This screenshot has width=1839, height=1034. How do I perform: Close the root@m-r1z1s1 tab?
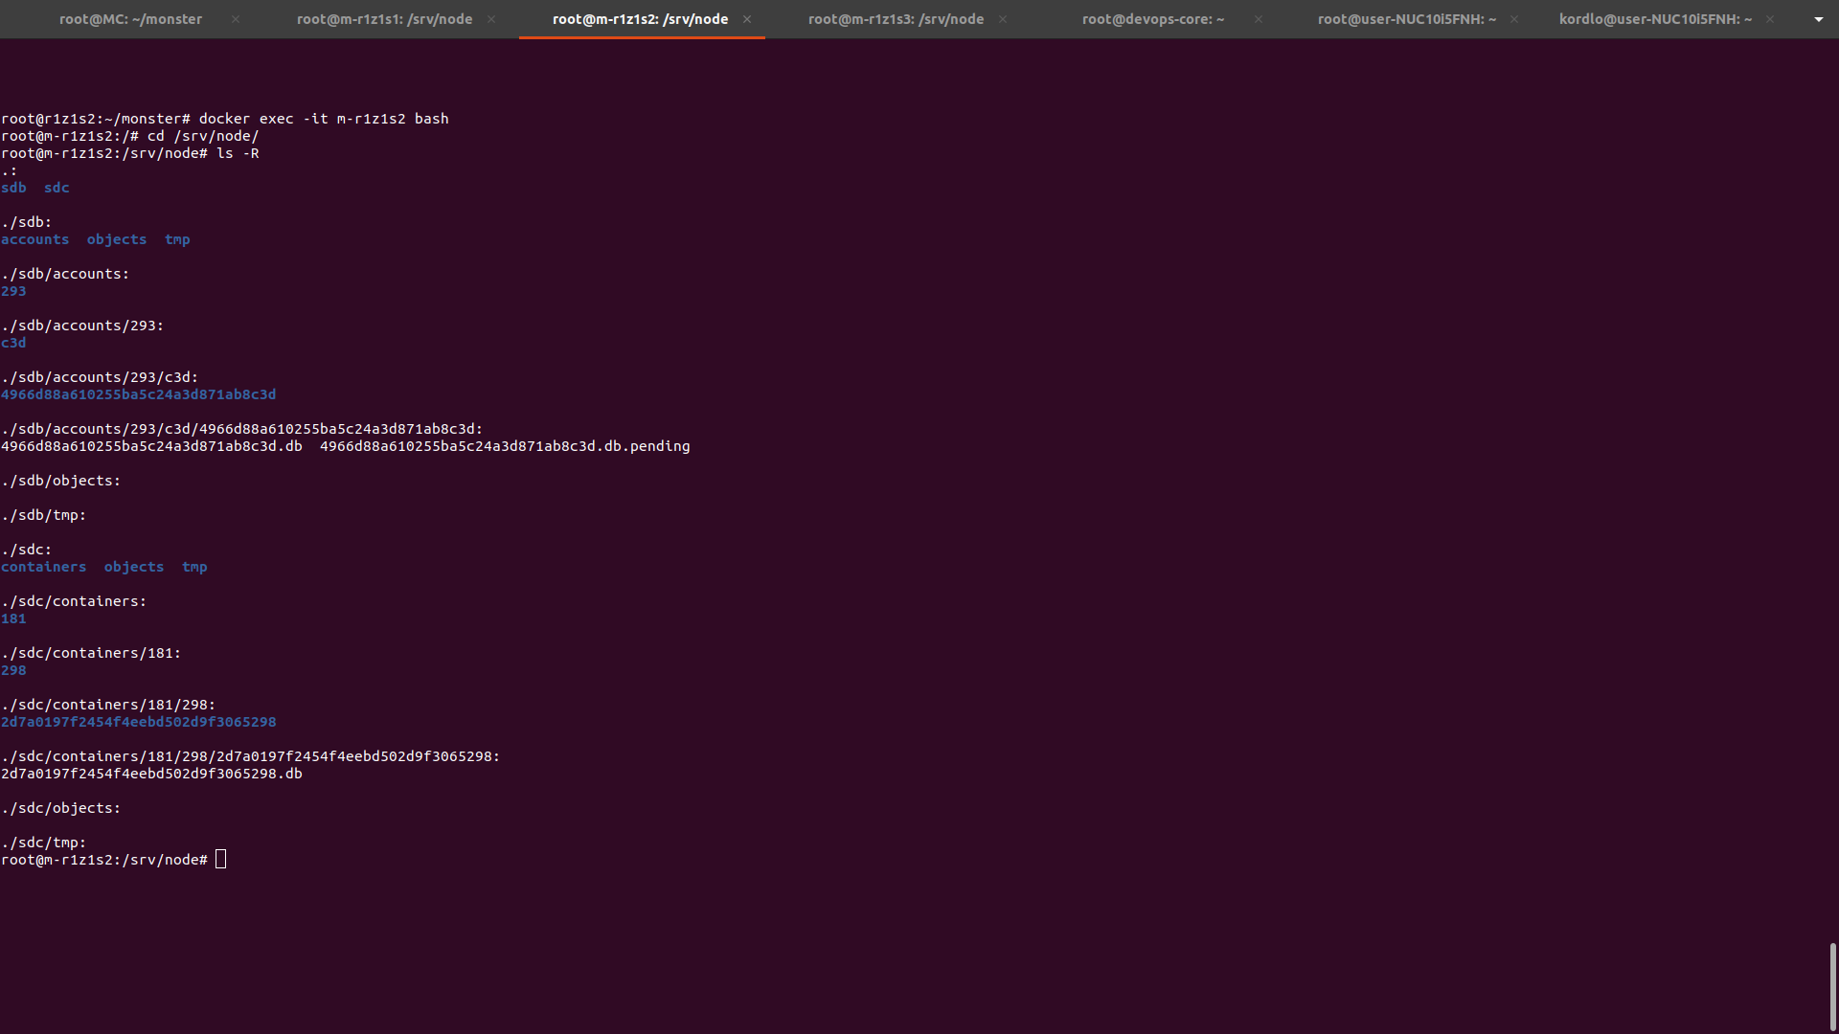point(491,19)
